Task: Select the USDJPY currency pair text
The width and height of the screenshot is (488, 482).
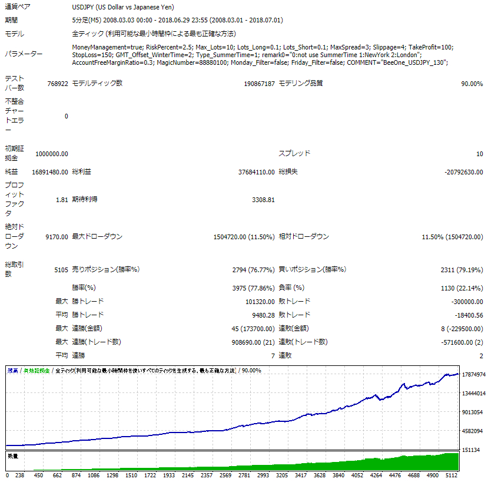Action: click(x=123, y=7)
